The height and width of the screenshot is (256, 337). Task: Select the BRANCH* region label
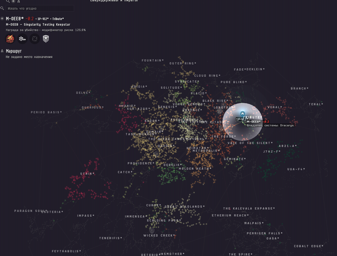point(300,89)
